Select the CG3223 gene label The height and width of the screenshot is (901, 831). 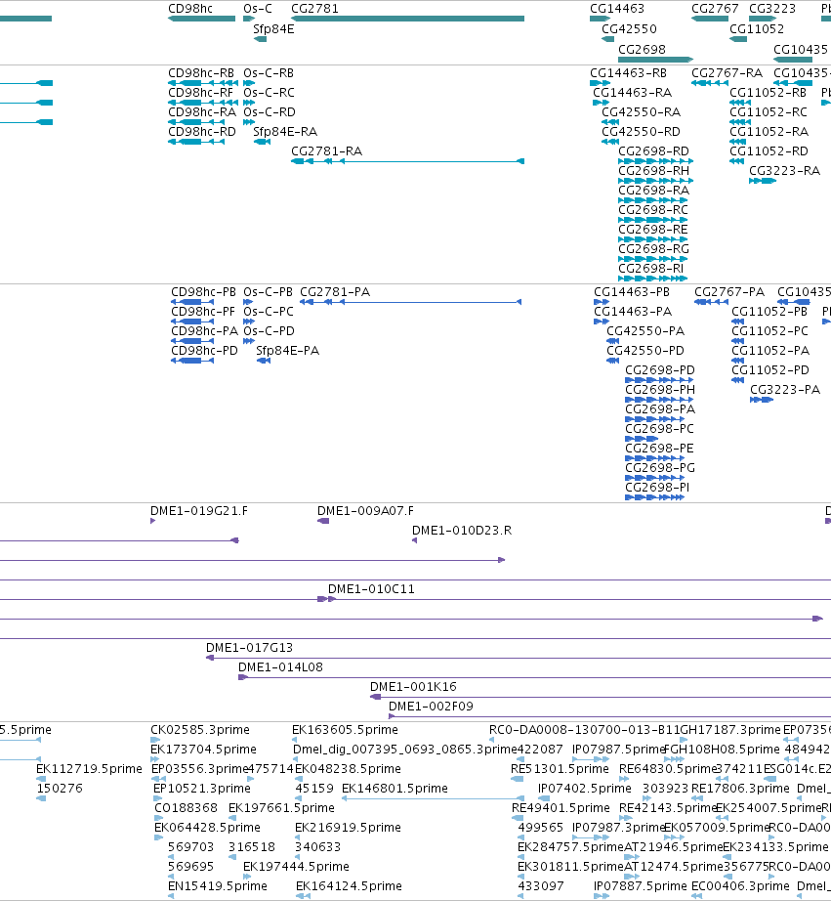point(772,9)
